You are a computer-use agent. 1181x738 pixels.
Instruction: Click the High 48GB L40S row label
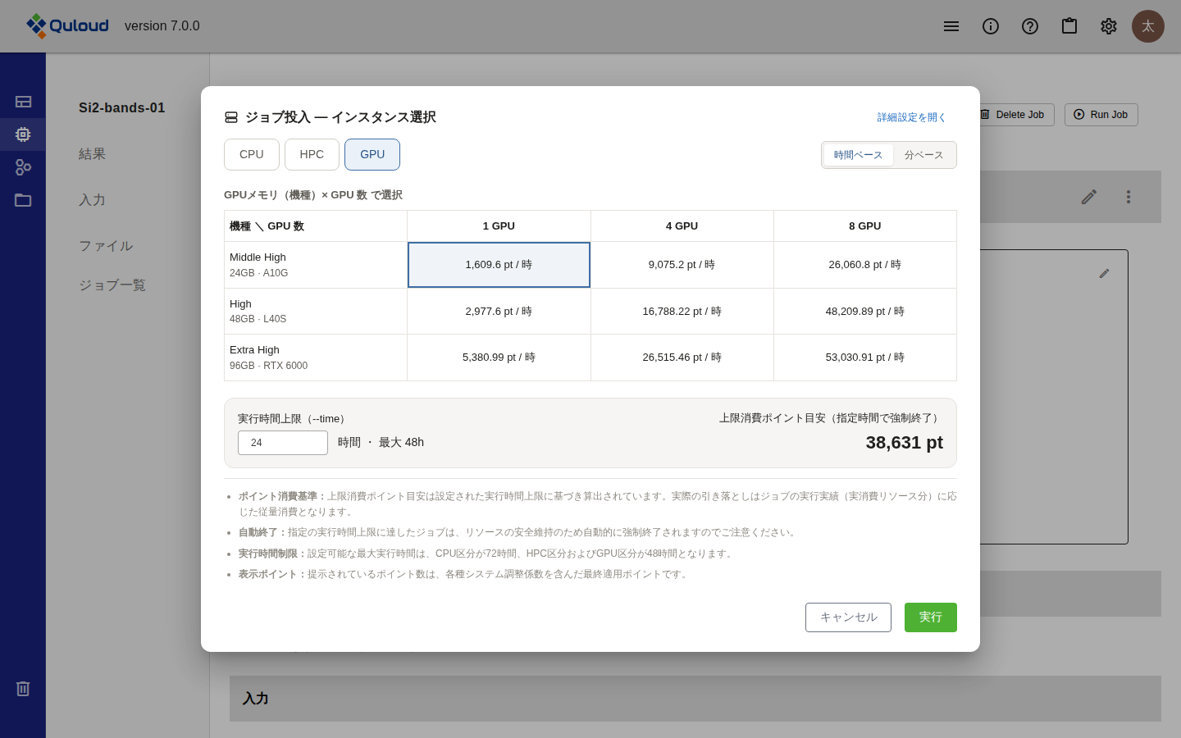[x=316, y=312]
